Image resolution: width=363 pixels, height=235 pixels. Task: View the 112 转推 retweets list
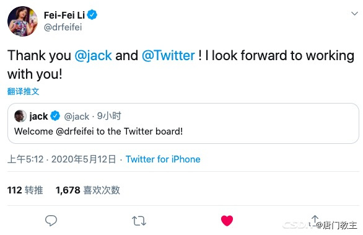[x=25, y=190]
